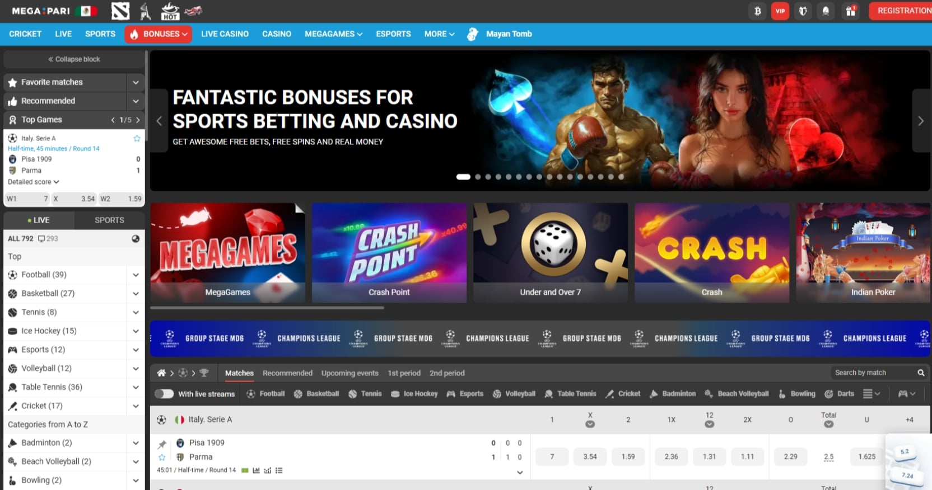Open the MEGAGAMES dropdown menu

(333, 34)
